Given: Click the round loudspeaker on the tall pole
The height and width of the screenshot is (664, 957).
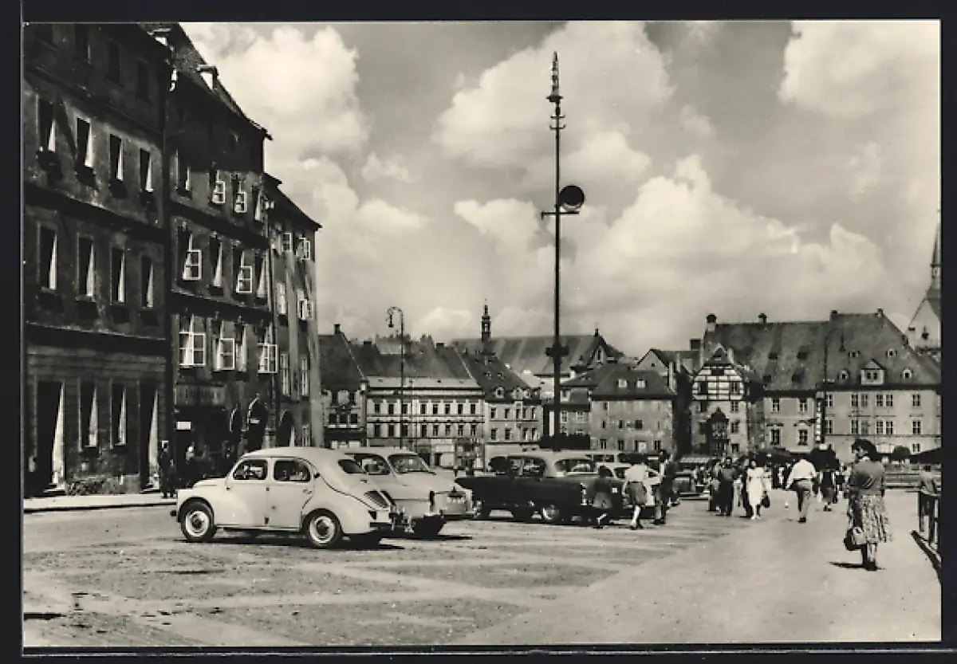Looking at the screenshot, I should coord(571,198).
